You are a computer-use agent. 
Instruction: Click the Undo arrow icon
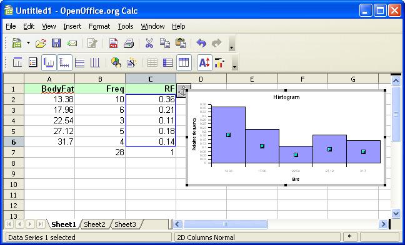(x=201, y=43)
